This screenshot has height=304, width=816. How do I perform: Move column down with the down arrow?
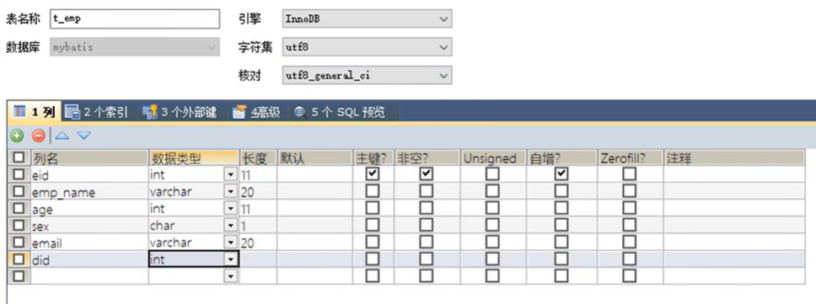tap(83, 136)
